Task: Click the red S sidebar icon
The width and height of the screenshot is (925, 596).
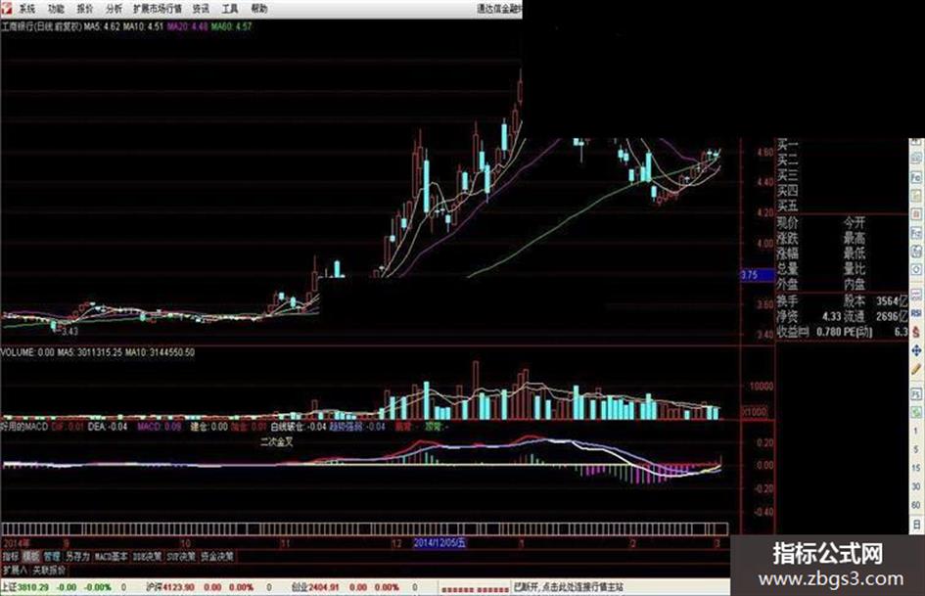Action: pos(917,332)
